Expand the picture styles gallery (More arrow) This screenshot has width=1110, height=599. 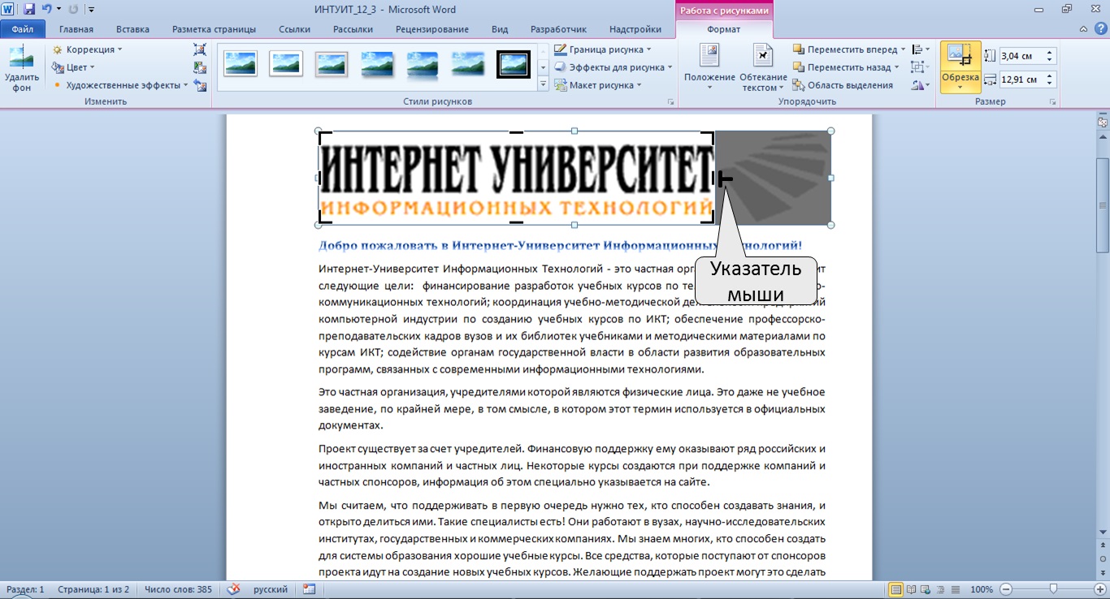[x=543, y=84]
